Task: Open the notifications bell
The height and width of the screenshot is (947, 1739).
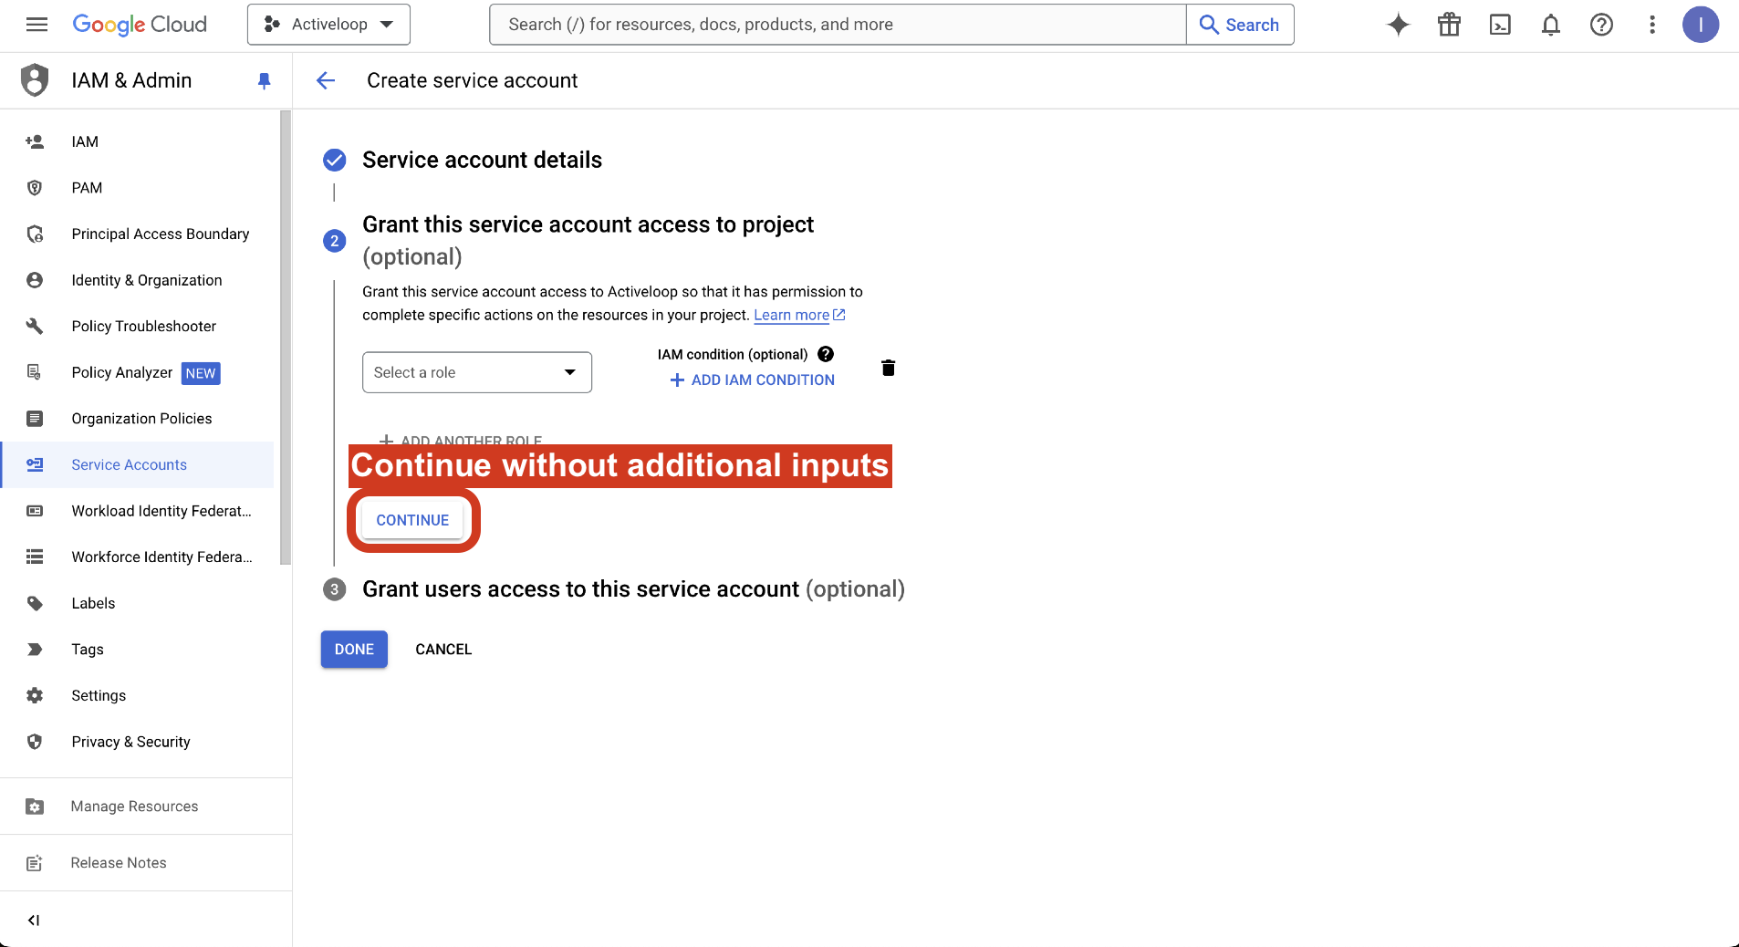Action: [x=1550, y=25]
